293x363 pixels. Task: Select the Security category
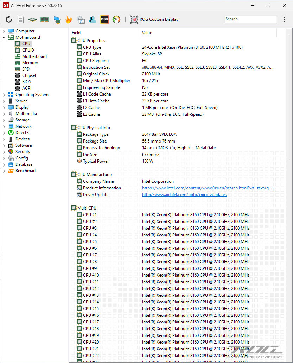[23, 152]
